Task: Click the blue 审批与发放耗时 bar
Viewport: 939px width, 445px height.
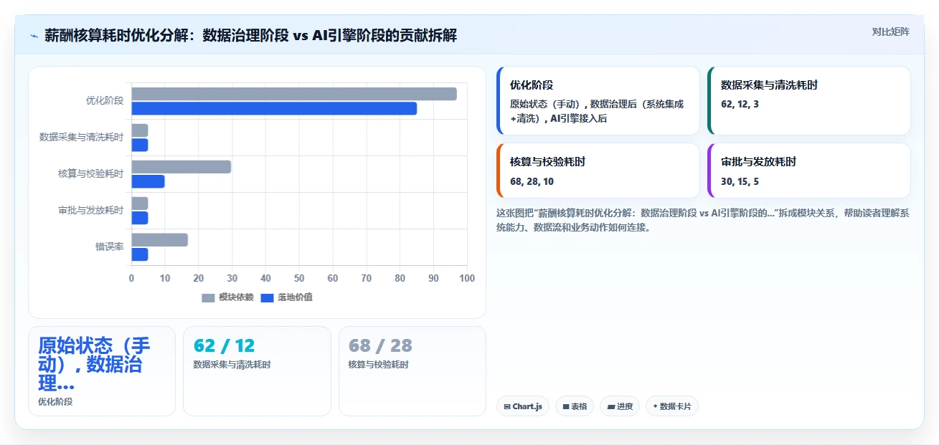Action: [139, 218]
